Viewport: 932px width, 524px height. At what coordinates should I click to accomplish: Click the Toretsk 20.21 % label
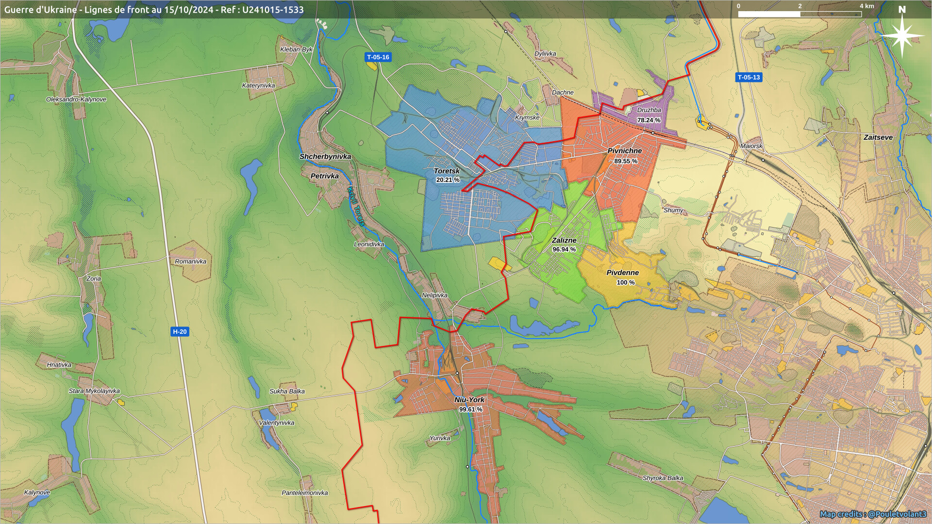[447, 175]
